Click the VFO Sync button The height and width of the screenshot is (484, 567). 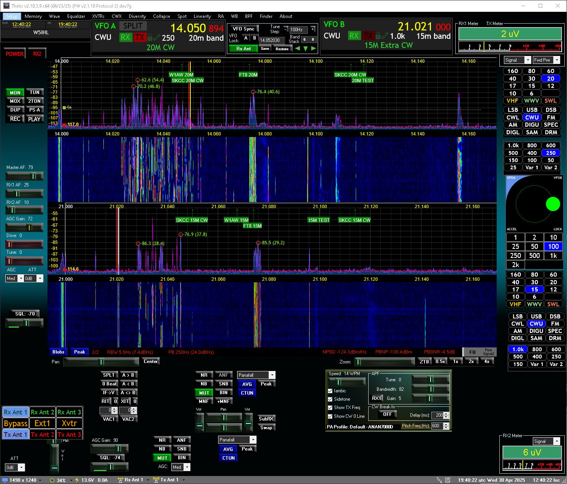243,29
